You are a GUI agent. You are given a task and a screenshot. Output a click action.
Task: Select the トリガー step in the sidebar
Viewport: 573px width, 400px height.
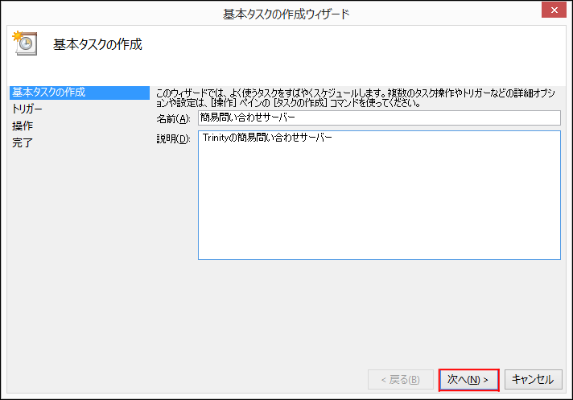(x=27, y=109)
